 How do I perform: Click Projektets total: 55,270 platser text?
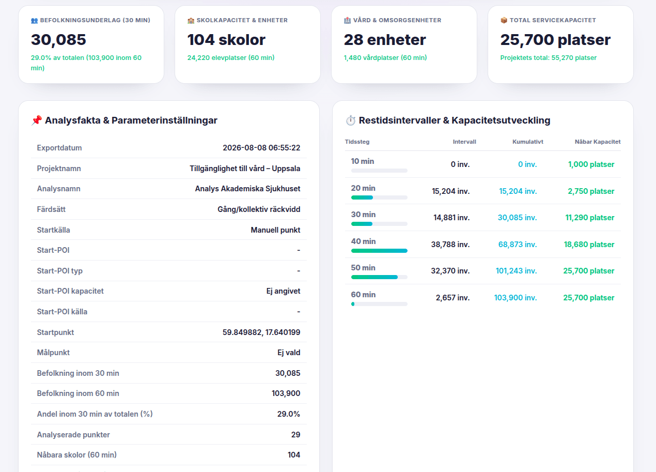tap(549, 58)
